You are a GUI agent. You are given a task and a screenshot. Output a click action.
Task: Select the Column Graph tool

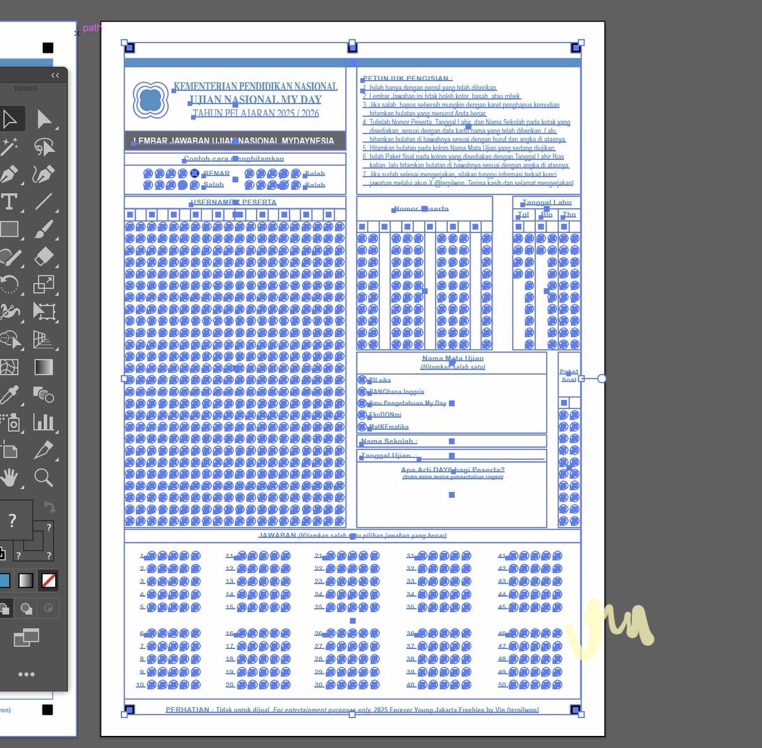pyautogui.click(x=44, y=422)
